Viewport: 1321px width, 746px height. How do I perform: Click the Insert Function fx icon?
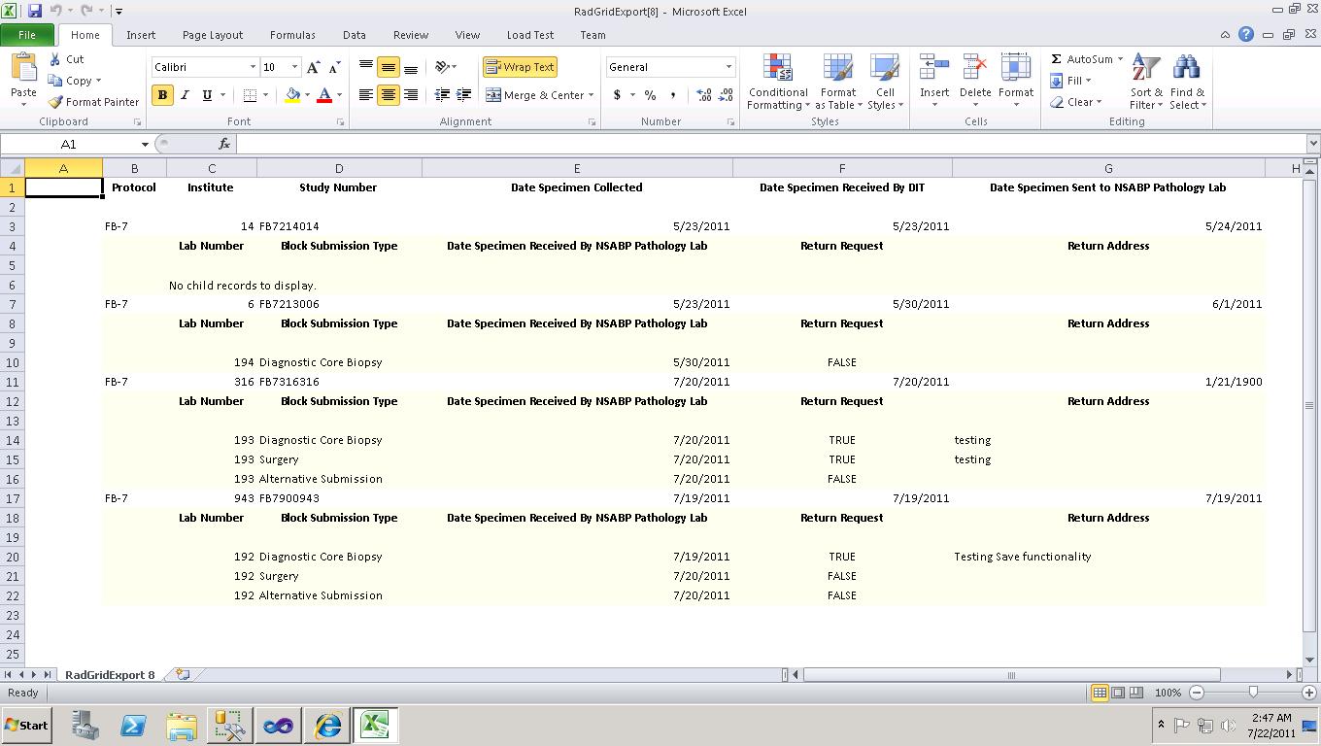coord(223,144)
